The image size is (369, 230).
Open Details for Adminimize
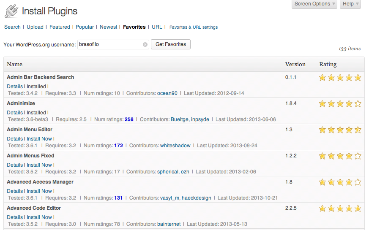15,113
